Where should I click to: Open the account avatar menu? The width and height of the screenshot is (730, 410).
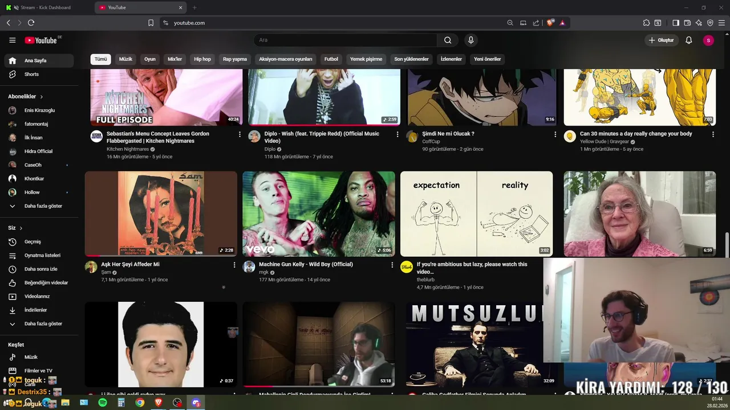point(708,40)
